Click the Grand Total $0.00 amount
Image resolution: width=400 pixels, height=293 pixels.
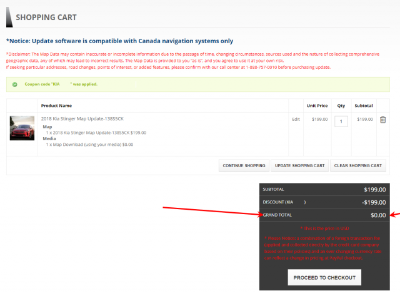coord(378,215)
